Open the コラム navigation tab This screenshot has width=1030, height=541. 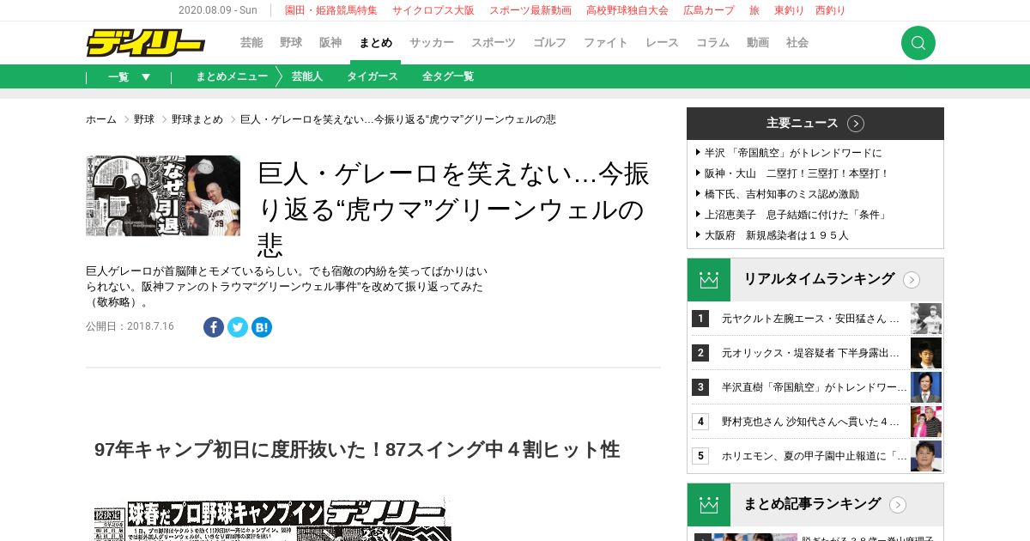tap(712, 43)
